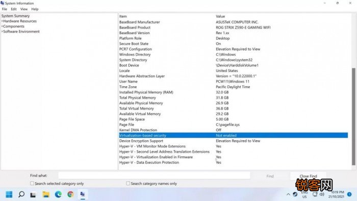The height and width of the screenshot is (201, 357).
Task: Select Hyper-V Virtualization Enabled in Firmware row
Action: tap(234, 157)
